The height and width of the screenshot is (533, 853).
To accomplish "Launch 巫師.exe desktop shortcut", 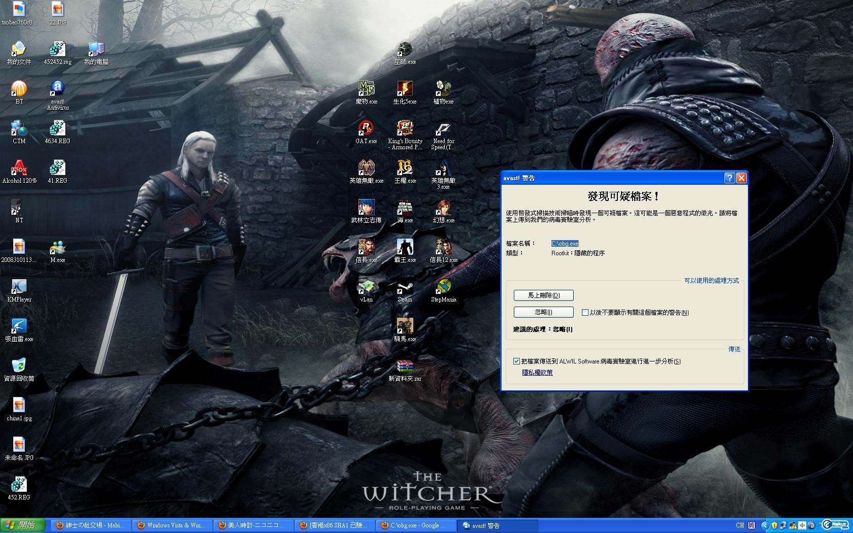I will [405, 53].
